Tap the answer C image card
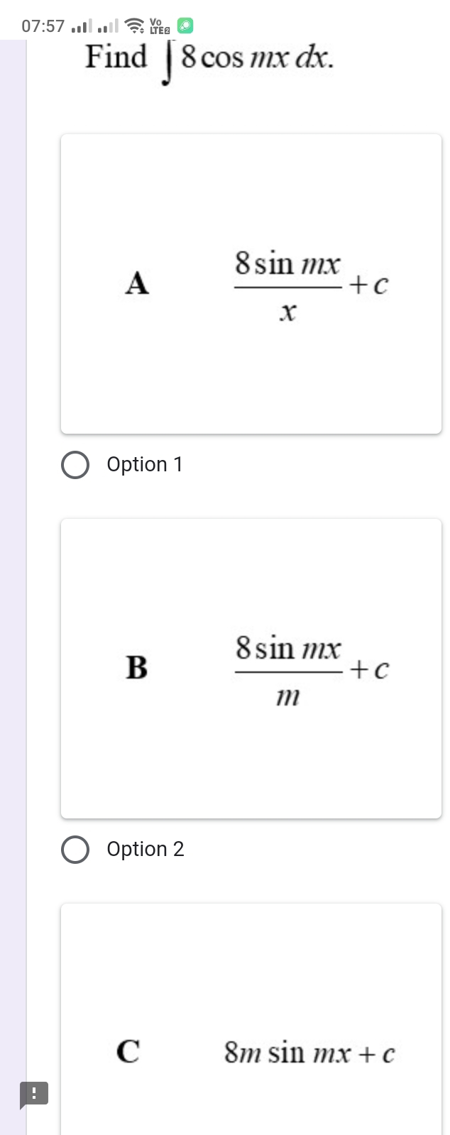 point(251,1019)
